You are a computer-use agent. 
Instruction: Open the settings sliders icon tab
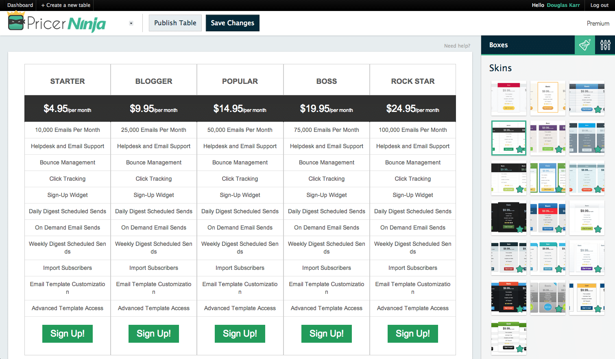[605, 45]
